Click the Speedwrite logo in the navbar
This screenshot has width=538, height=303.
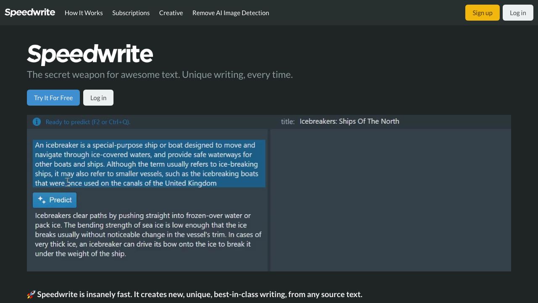[x=30, y=13]
